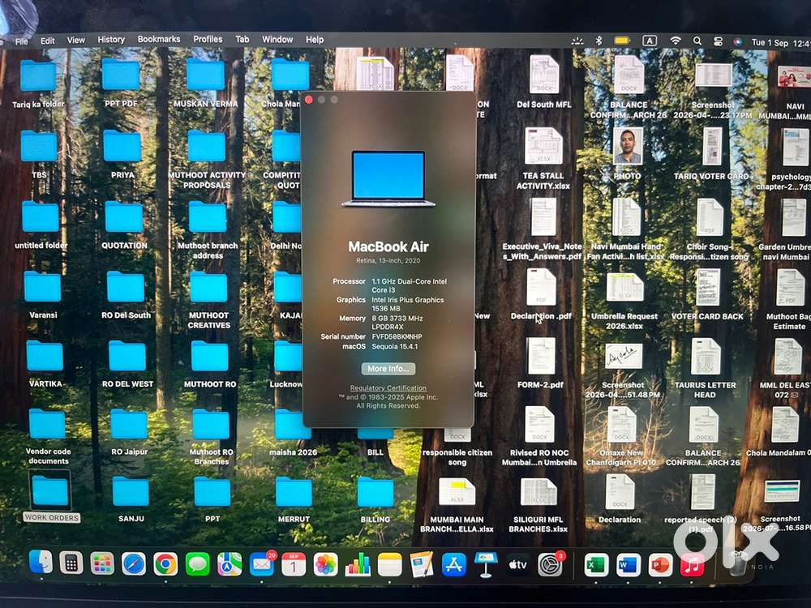Open Safari browser from the dock
Viewport: 811px width, 608px height.
(134, 564)
